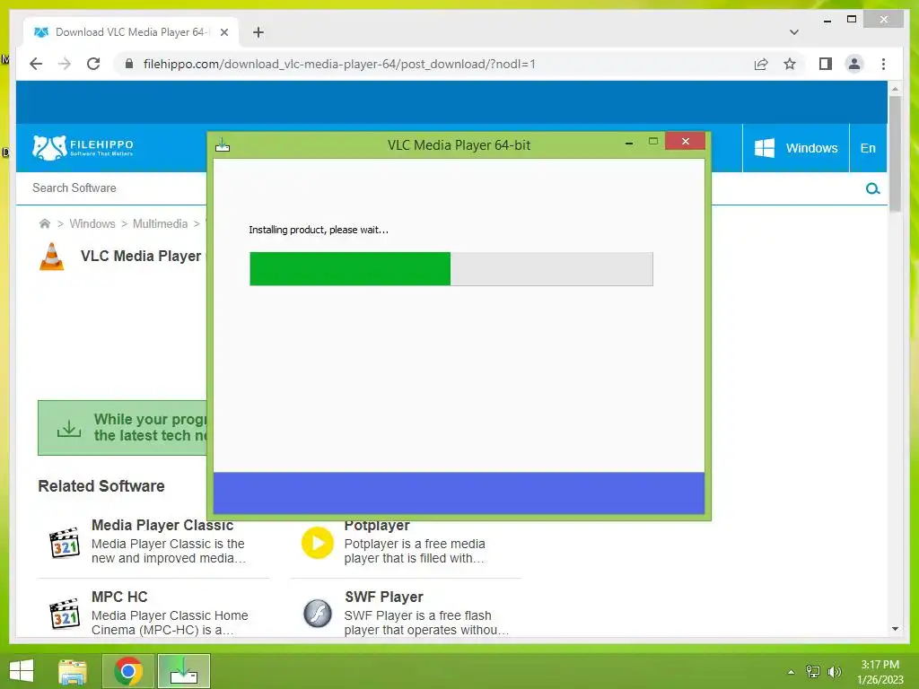Image resolution: width=919 pixels, height=689 pixels.
Task: Open the Windows Start button
Action: (x=22, y=671)
